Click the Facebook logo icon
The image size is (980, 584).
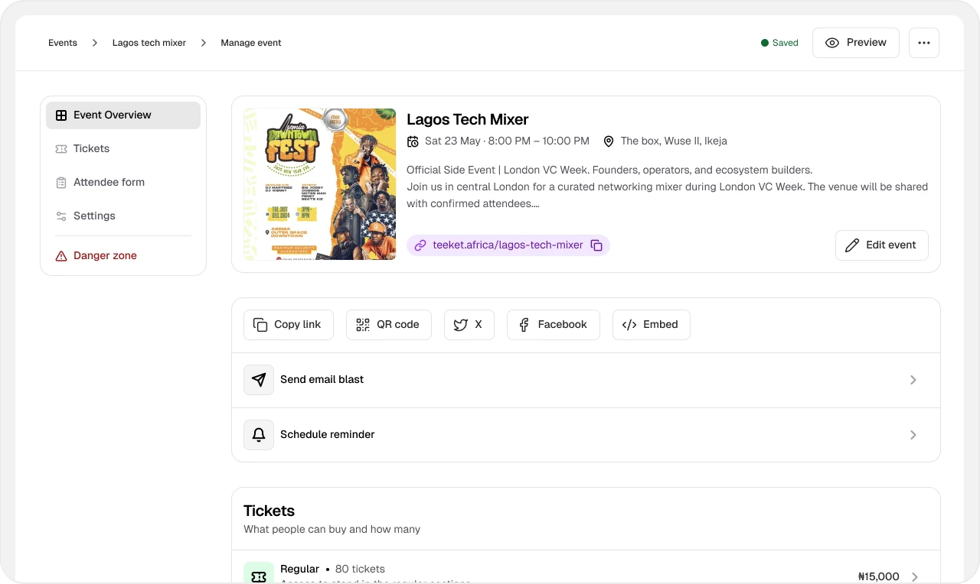pos(524,325)
